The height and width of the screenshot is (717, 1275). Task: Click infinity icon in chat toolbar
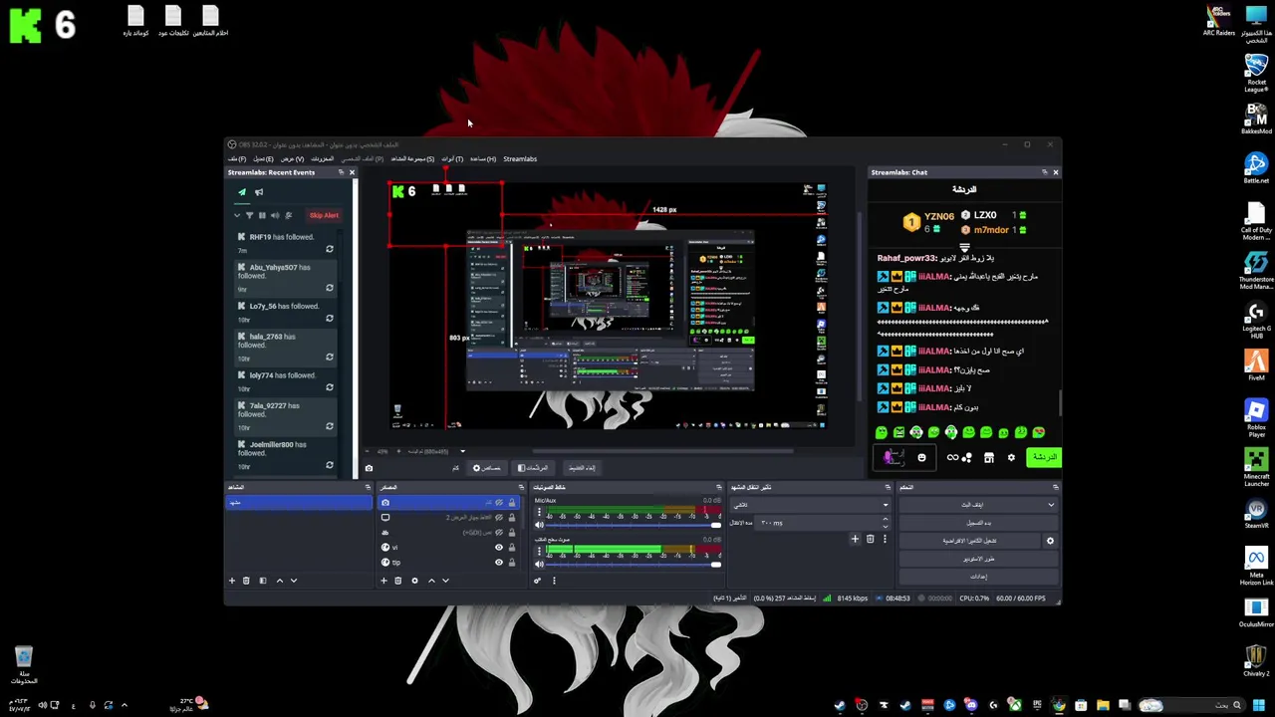[x=953, y=458]
